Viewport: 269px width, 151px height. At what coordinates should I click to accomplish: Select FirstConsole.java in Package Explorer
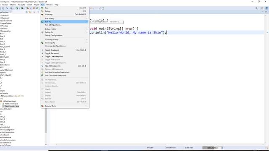[x=11, y=104]
